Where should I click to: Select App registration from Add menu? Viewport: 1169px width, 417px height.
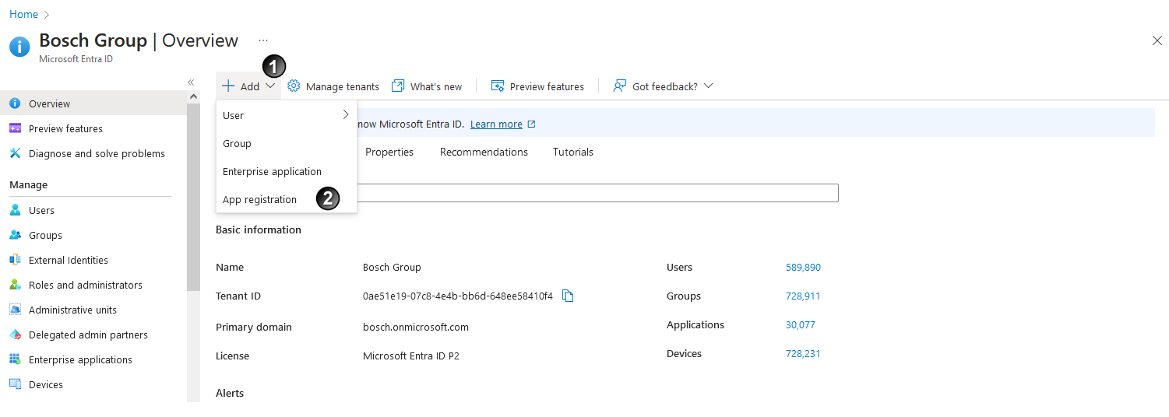pyautogui.click(x=287, y=199)
